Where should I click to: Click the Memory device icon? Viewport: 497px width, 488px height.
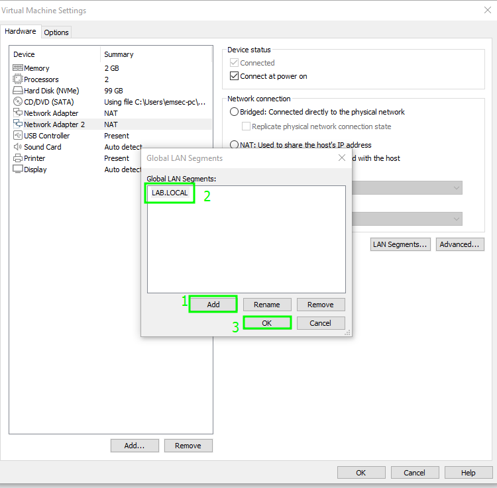tap(18, 68)
